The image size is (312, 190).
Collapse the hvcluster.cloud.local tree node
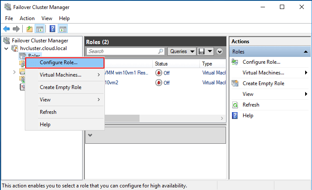(6, 48)
